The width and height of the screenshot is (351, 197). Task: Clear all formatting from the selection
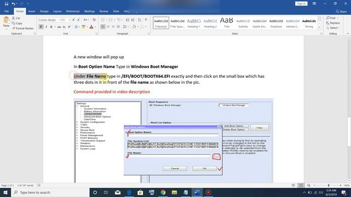point(94,20)
